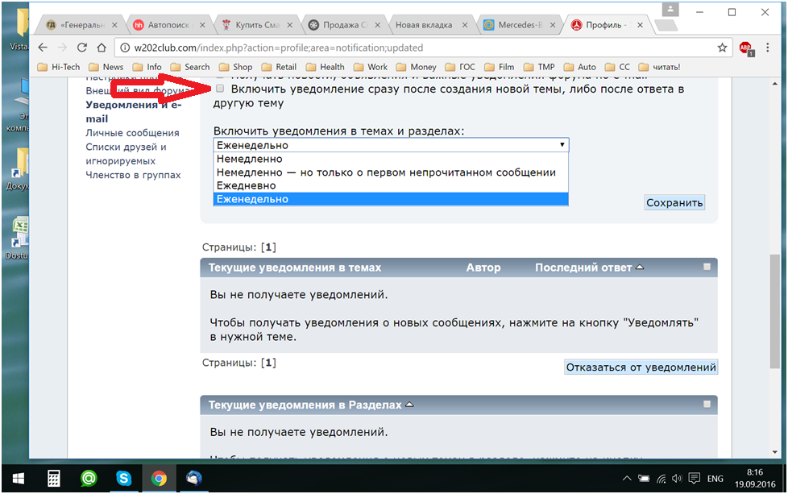
Task: Open the News bookmarks folder
Action: click(x=106, y=67)
